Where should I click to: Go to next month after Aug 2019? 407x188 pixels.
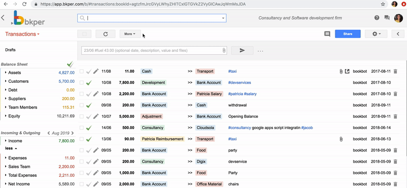tap(72, 133)
